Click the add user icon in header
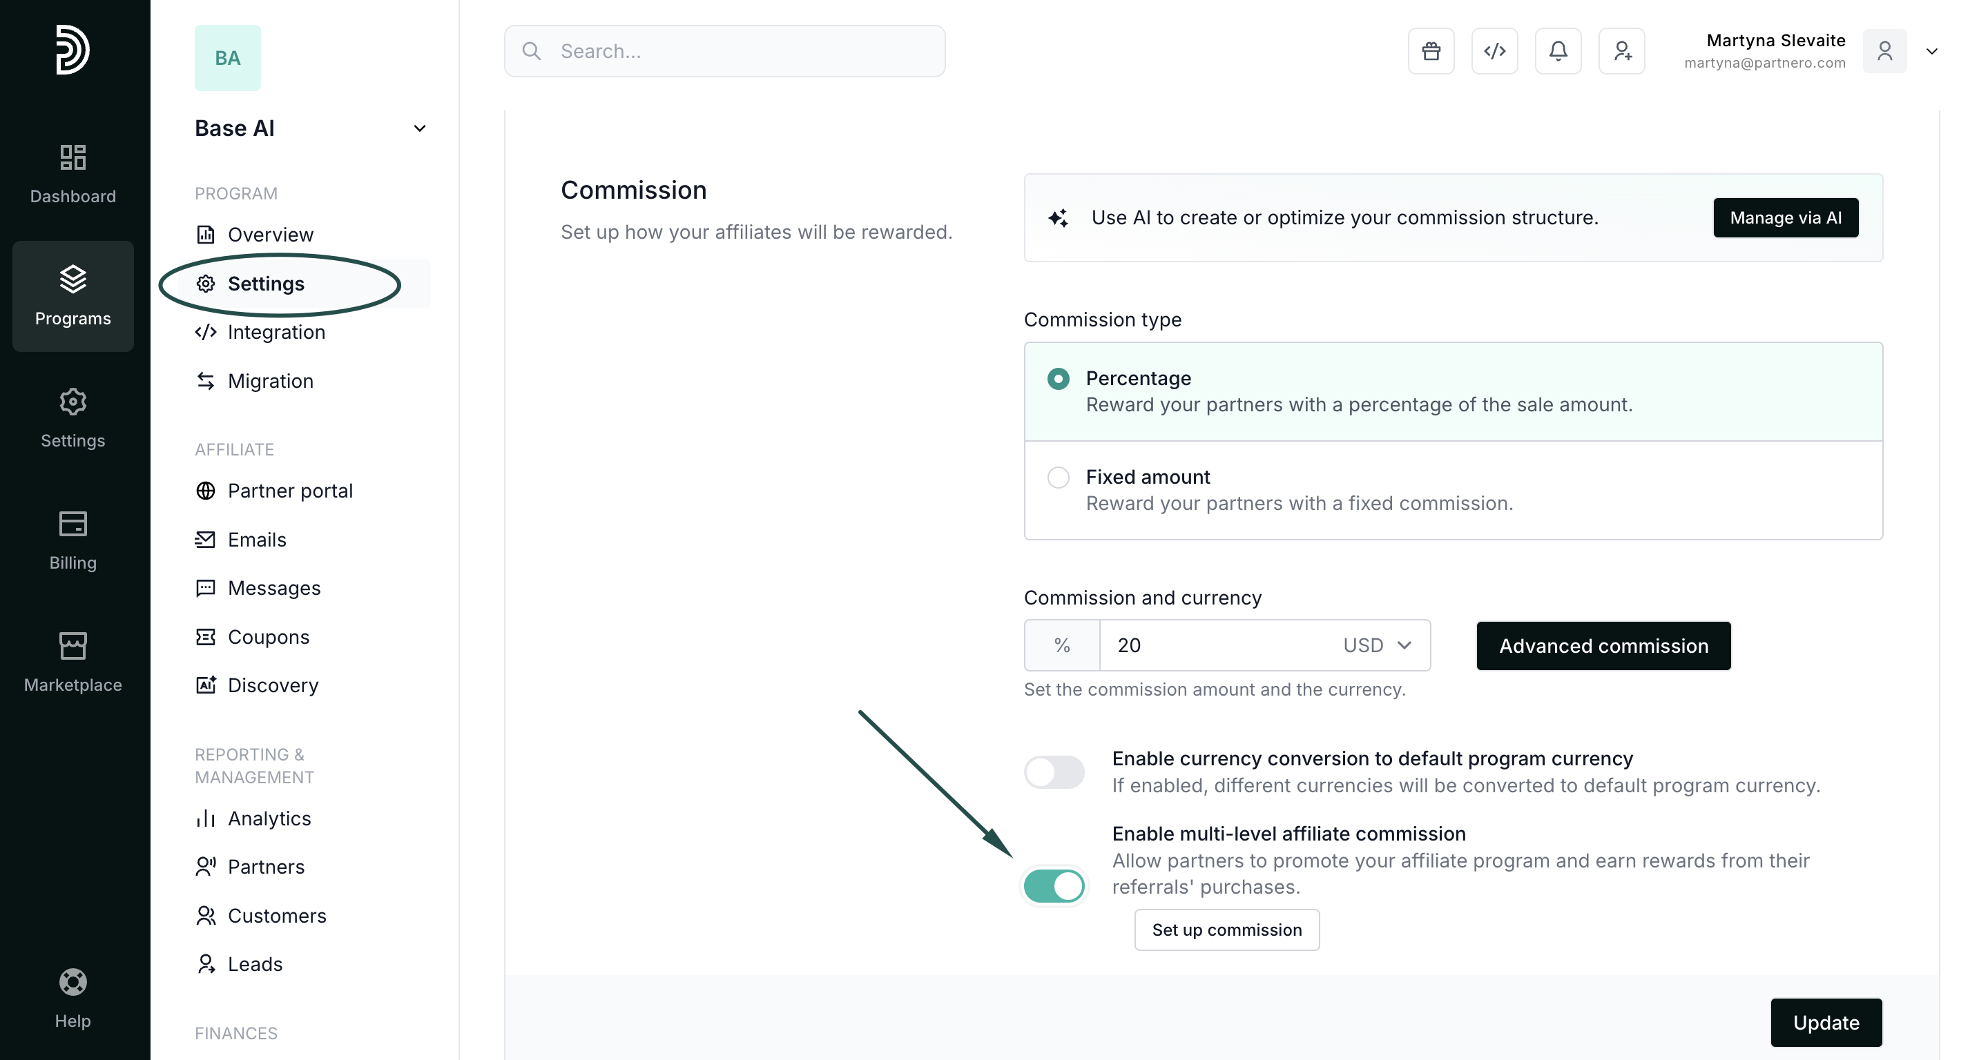Viewport: 1979px width, 1060px height. pyautogui.click(x=1622, y=52)
